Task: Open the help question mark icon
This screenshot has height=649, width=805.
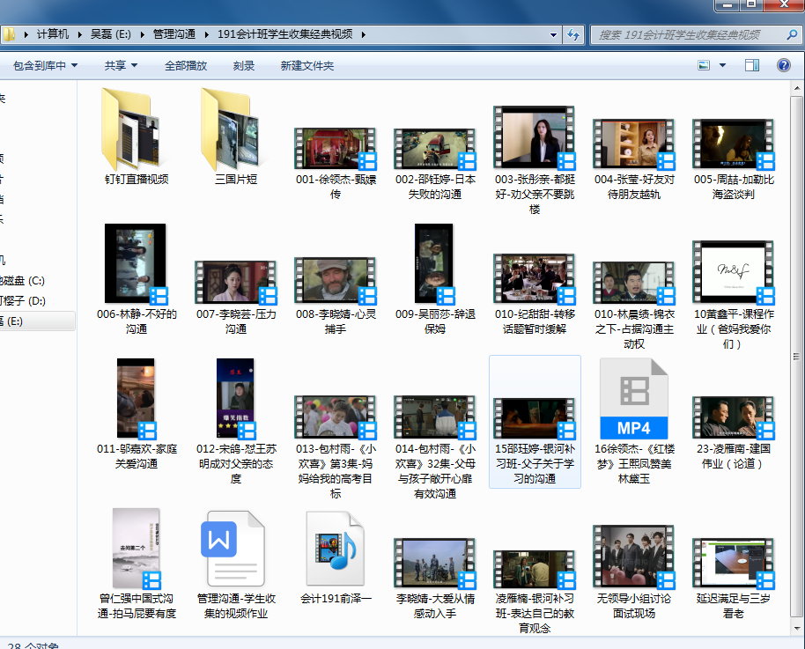Action: tap(783, 65)
